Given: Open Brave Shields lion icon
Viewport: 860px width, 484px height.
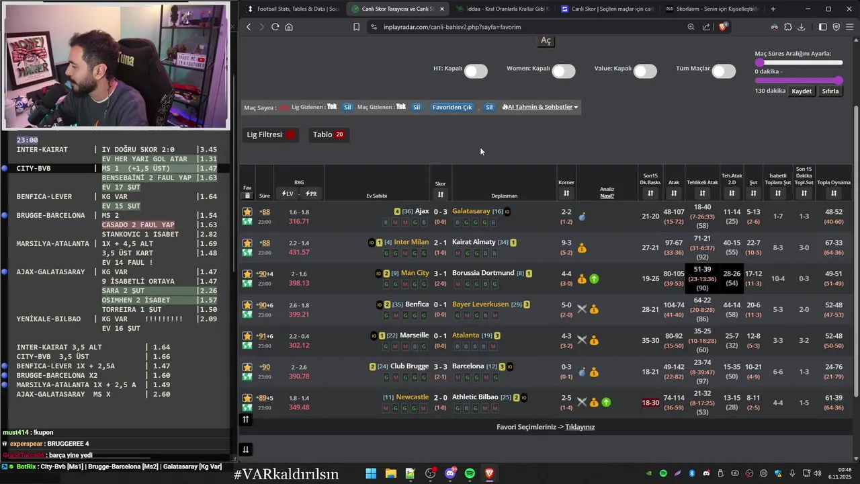Looking at the screenshot, I should (x=723, y=27).
